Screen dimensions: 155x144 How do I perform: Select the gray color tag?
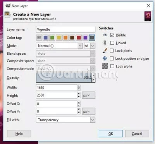coord(92,38)
